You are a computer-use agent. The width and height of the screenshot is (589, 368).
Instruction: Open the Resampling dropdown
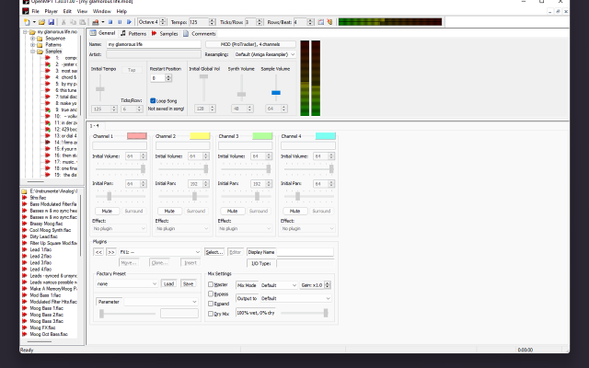[x=265, y=54]
